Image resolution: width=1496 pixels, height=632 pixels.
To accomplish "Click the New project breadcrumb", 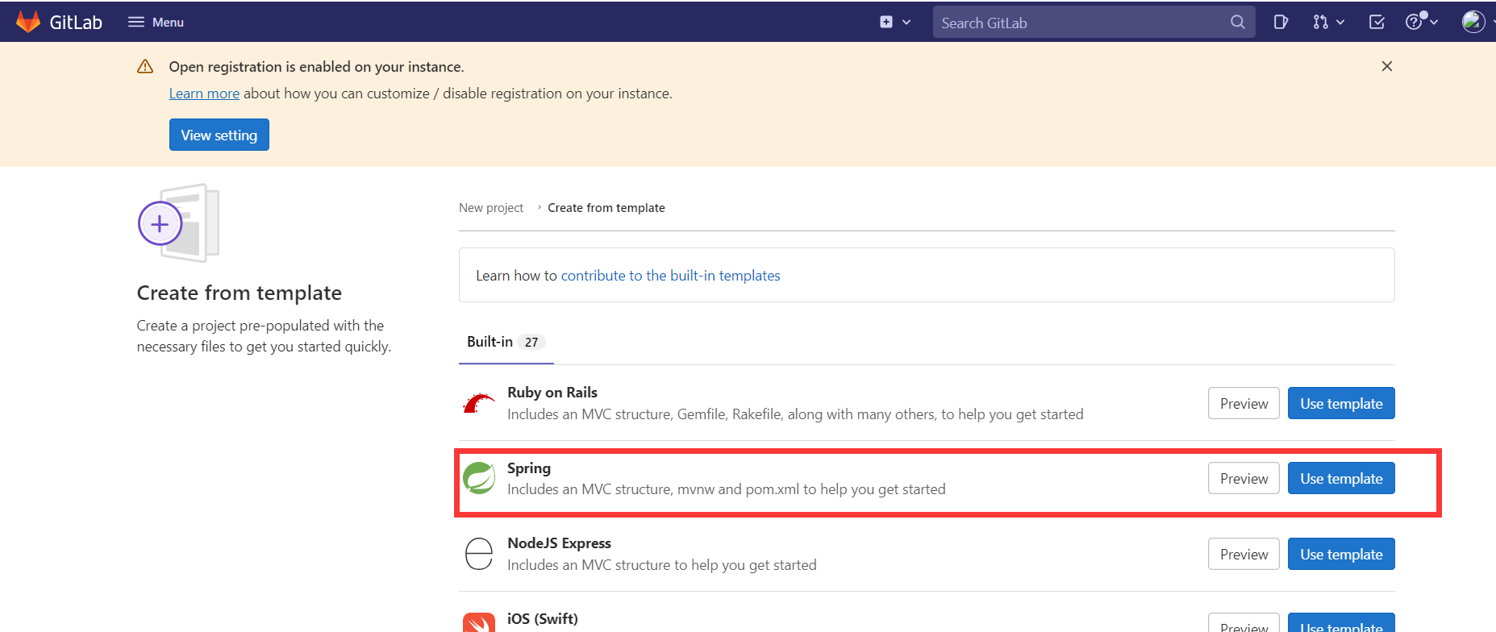I will (x=491, y=208).
